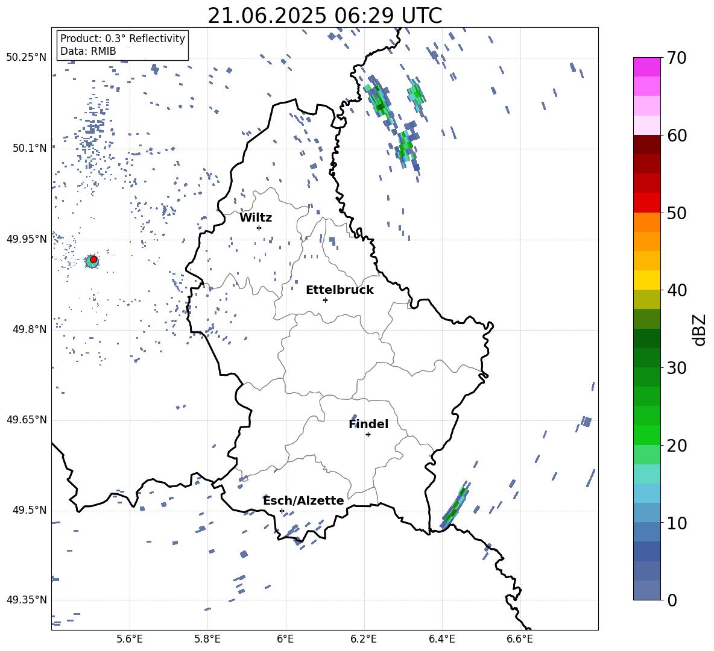Select the Findel station label

pos(368,424)
